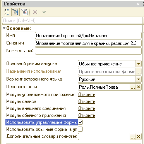Edit the Синоним field value
The image size is (144, 144).
coord(88,43)
